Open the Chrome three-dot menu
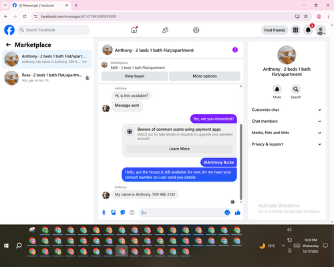Image resolution: width=334 pixels, height=267 pixels. (x=328, y=17)
